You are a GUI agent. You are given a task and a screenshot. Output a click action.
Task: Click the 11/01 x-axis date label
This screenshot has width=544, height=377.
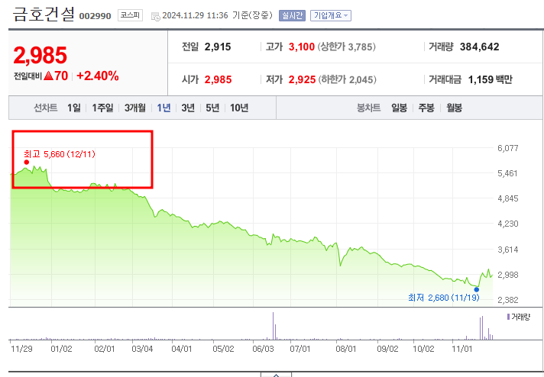pyautogui.click(x=461, y=349)
